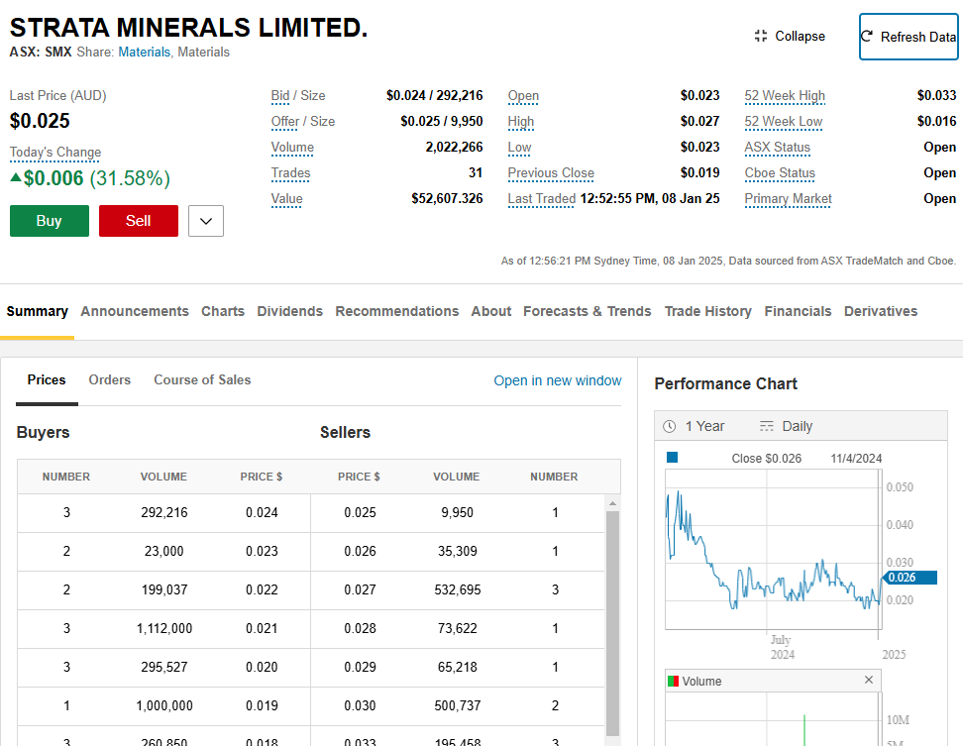Open Forecasts & Trends tab
Viewport: 963px width, 746px height.
coord(588,311)
